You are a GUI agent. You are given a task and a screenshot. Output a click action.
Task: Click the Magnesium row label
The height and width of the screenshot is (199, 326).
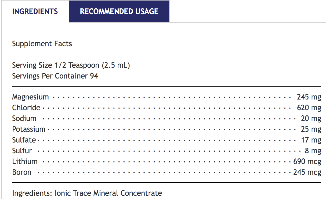(x=30, y=97)
